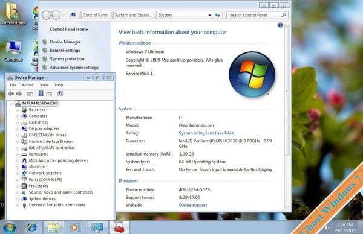Select the Universal Serial Bus controllers icon
363x234 pixels.
(24, 205)
